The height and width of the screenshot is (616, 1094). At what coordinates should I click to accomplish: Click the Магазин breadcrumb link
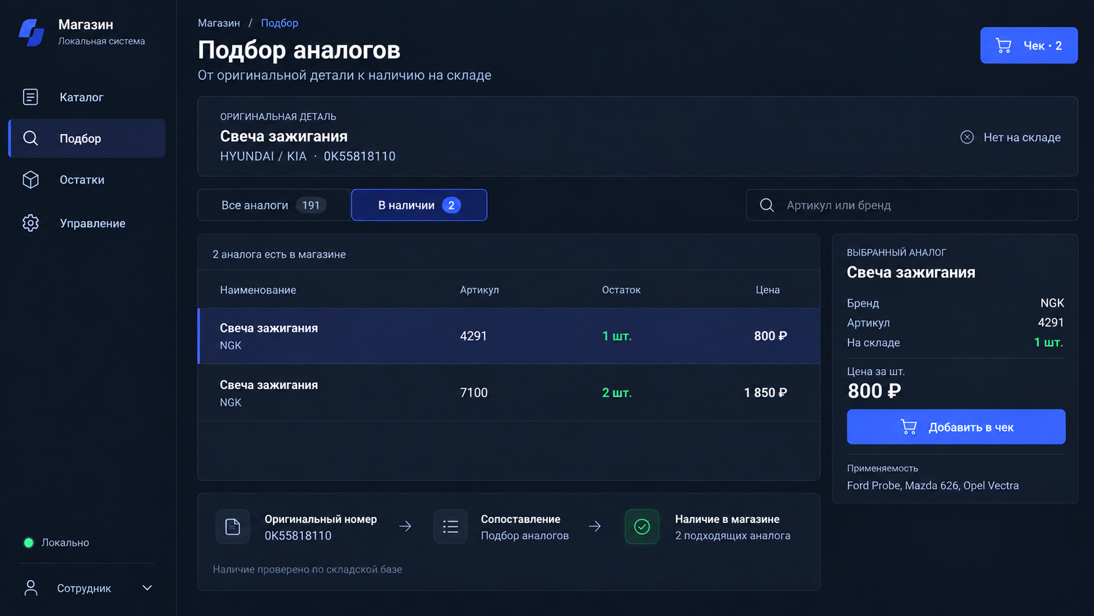pos(219,23)
